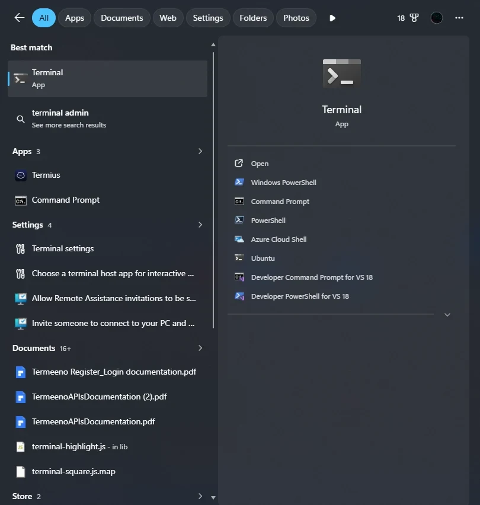Launch Command Prompt from preview actions
The image size is (480, 505).
tap(280, 202)
